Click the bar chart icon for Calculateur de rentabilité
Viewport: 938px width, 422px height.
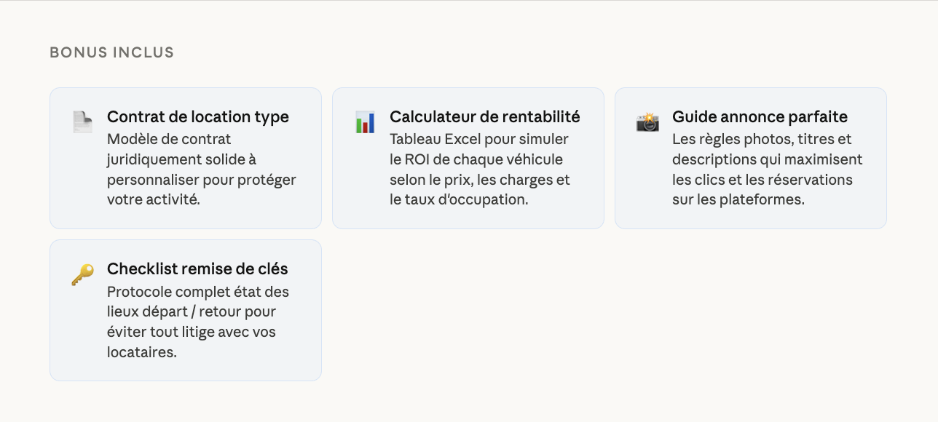[x=365, y=122]
